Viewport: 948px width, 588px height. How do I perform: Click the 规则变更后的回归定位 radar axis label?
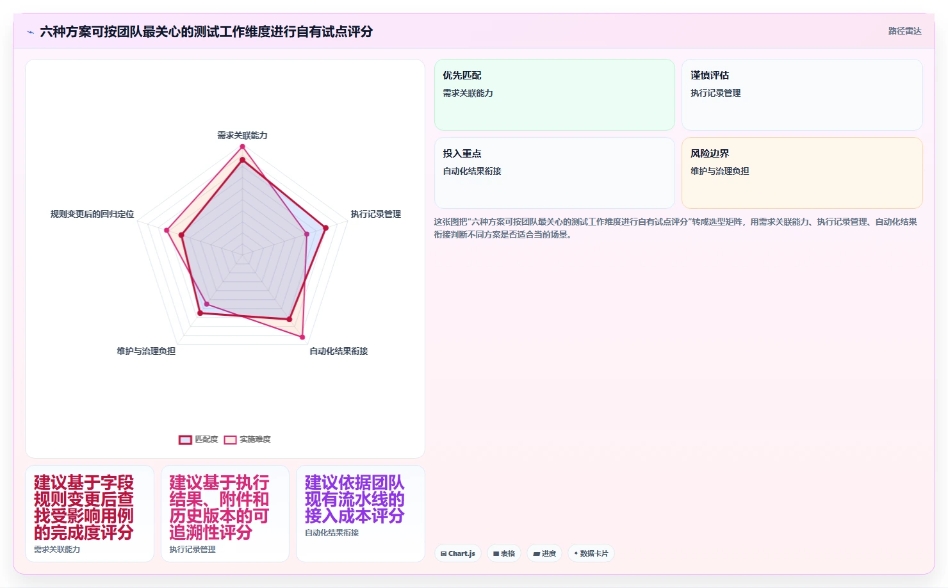[92, 214]
